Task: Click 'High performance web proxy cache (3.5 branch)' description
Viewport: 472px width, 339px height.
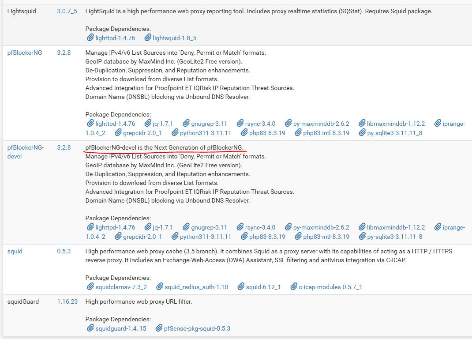Action: 269,256
